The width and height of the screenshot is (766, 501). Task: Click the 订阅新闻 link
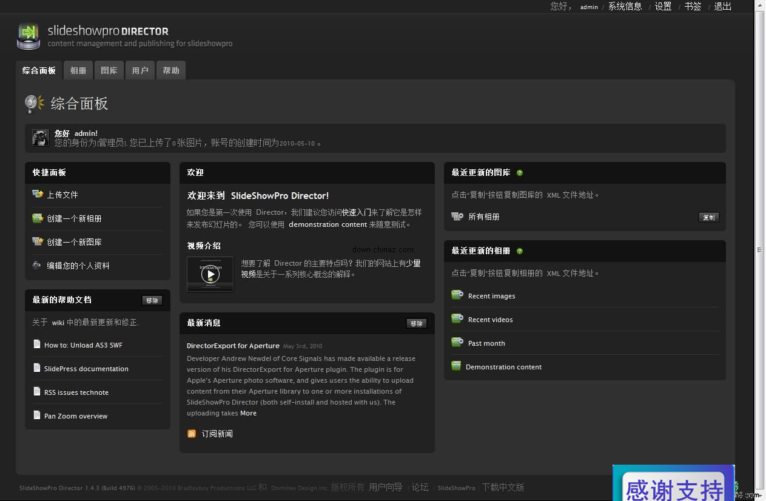[217, 434]
